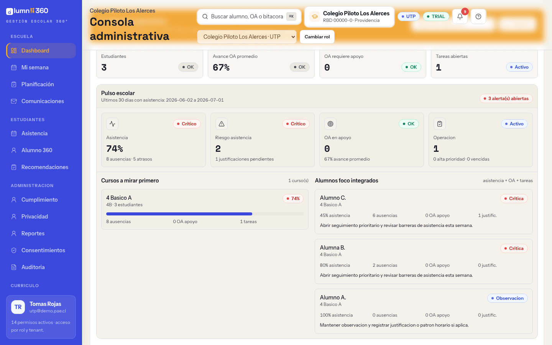Click the Critica badge on Alumno C.
Viewport: 552px width, 345px height.
tap(514, 199)
